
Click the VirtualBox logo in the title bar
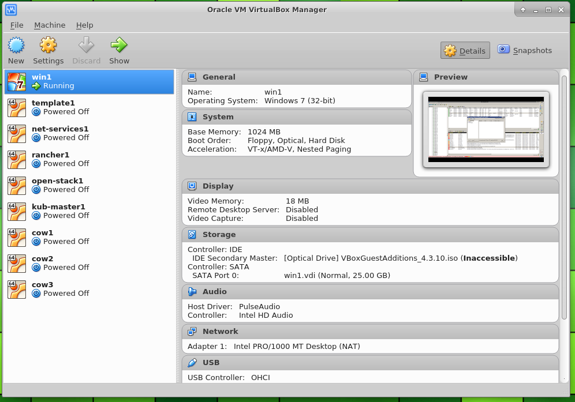pos(11,10)
